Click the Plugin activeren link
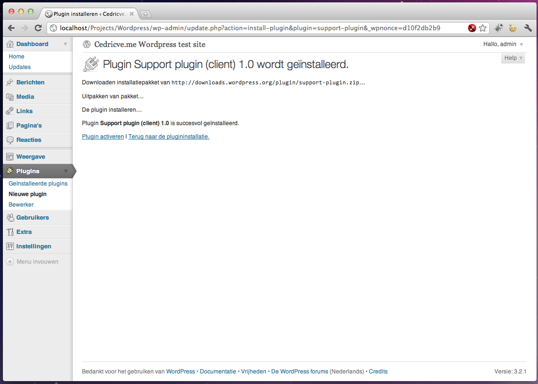The height and width of the screenshot is (384, 538). [103, 137]
